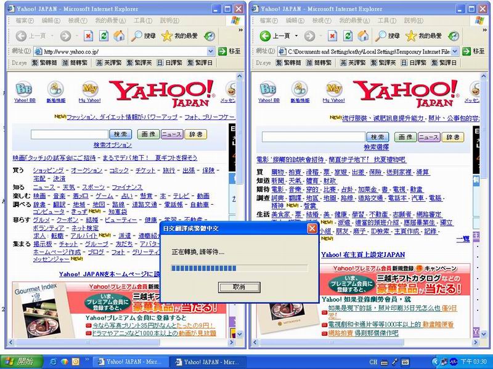Click Dr.eye 繁轉簡 button in left window
Image resolution: width=493 pixels, height=369 pixels.
coord(44,63)
